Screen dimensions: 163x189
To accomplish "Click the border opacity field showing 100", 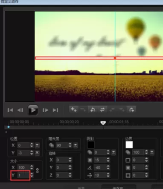I will click(x=138, y=152).
